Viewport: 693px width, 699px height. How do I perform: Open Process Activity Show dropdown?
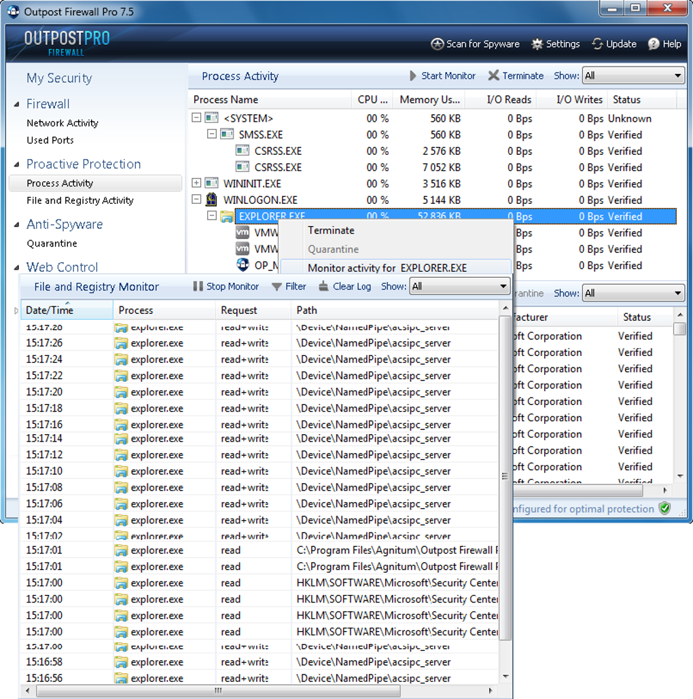(x=633, y=76)
